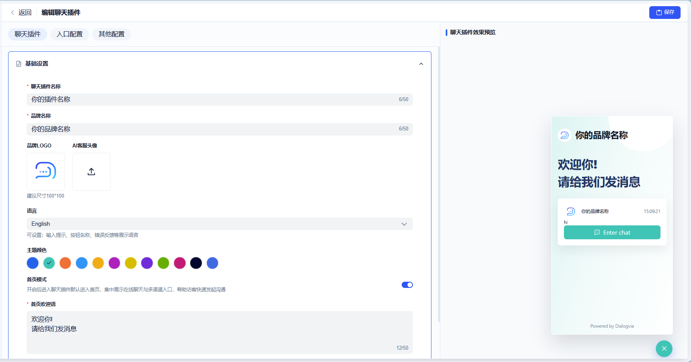
Task: Open the 入口配置 tab
Action: (70, 34)
